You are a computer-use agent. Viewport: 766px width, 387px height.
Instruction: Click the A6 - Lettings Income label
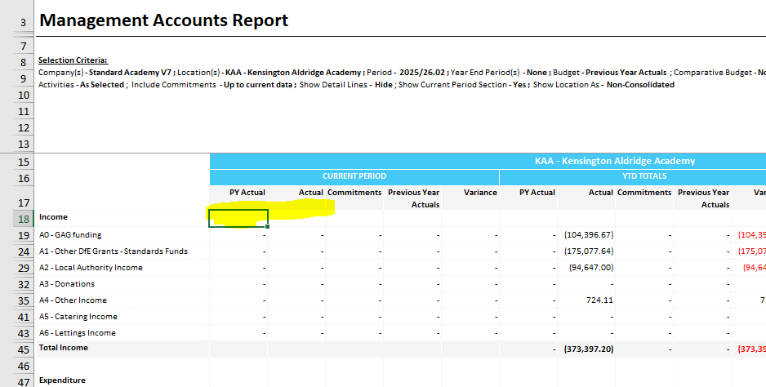tap(78, 333)
